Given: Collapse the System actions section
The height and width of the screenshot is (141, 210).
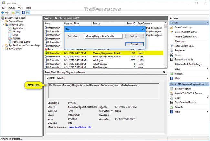Looking at the screenshot, I should click(207, 23).
